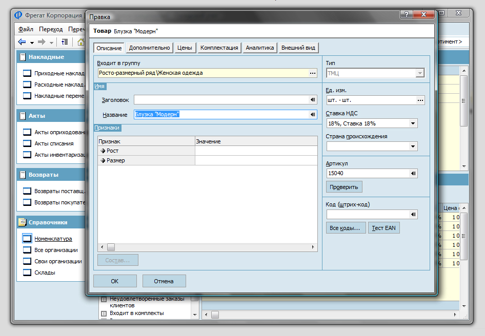Click the icon at the end of Артикул field

[413, 174]
